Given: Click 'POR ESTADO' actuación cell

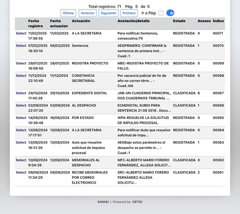Looking at the screenshot, I should coord(83,118).
